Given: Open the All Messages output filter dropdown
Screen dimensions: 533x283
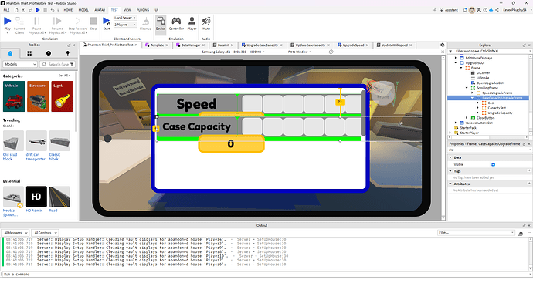Looking at the screenshot, I should (x=15, y=233).
